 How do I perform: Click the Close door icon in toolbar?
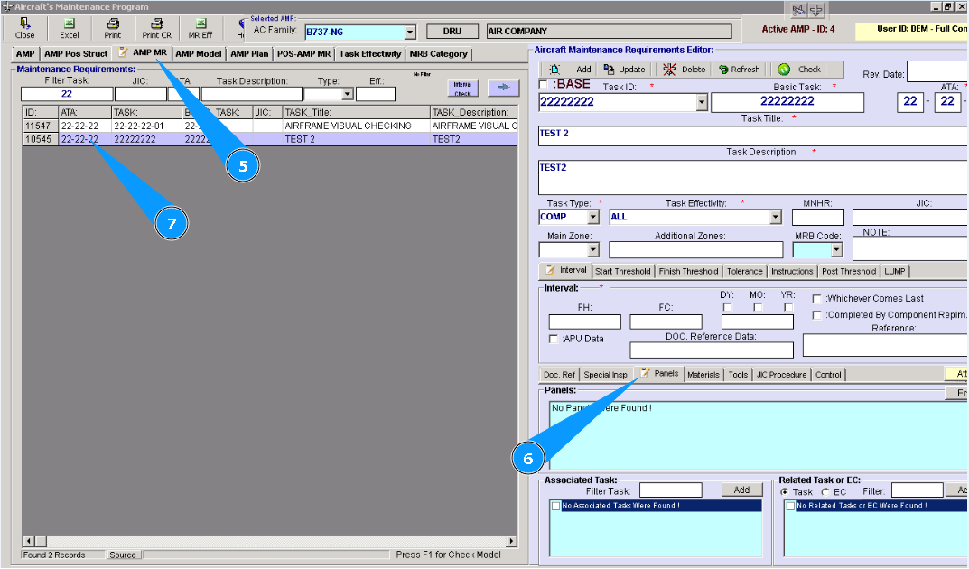(x=24, y=23)
